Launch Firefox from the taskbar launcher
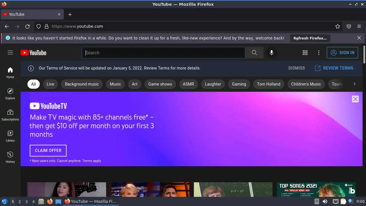The image size is (366, 206). (x=50, y=202)
